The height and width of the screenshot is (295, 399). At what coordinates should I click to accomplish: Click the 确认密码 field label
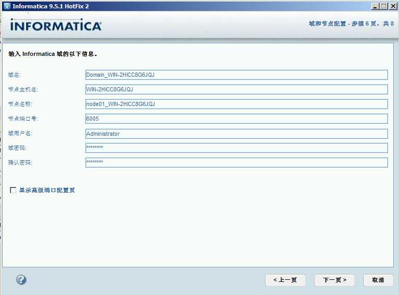tap(20, 162)
